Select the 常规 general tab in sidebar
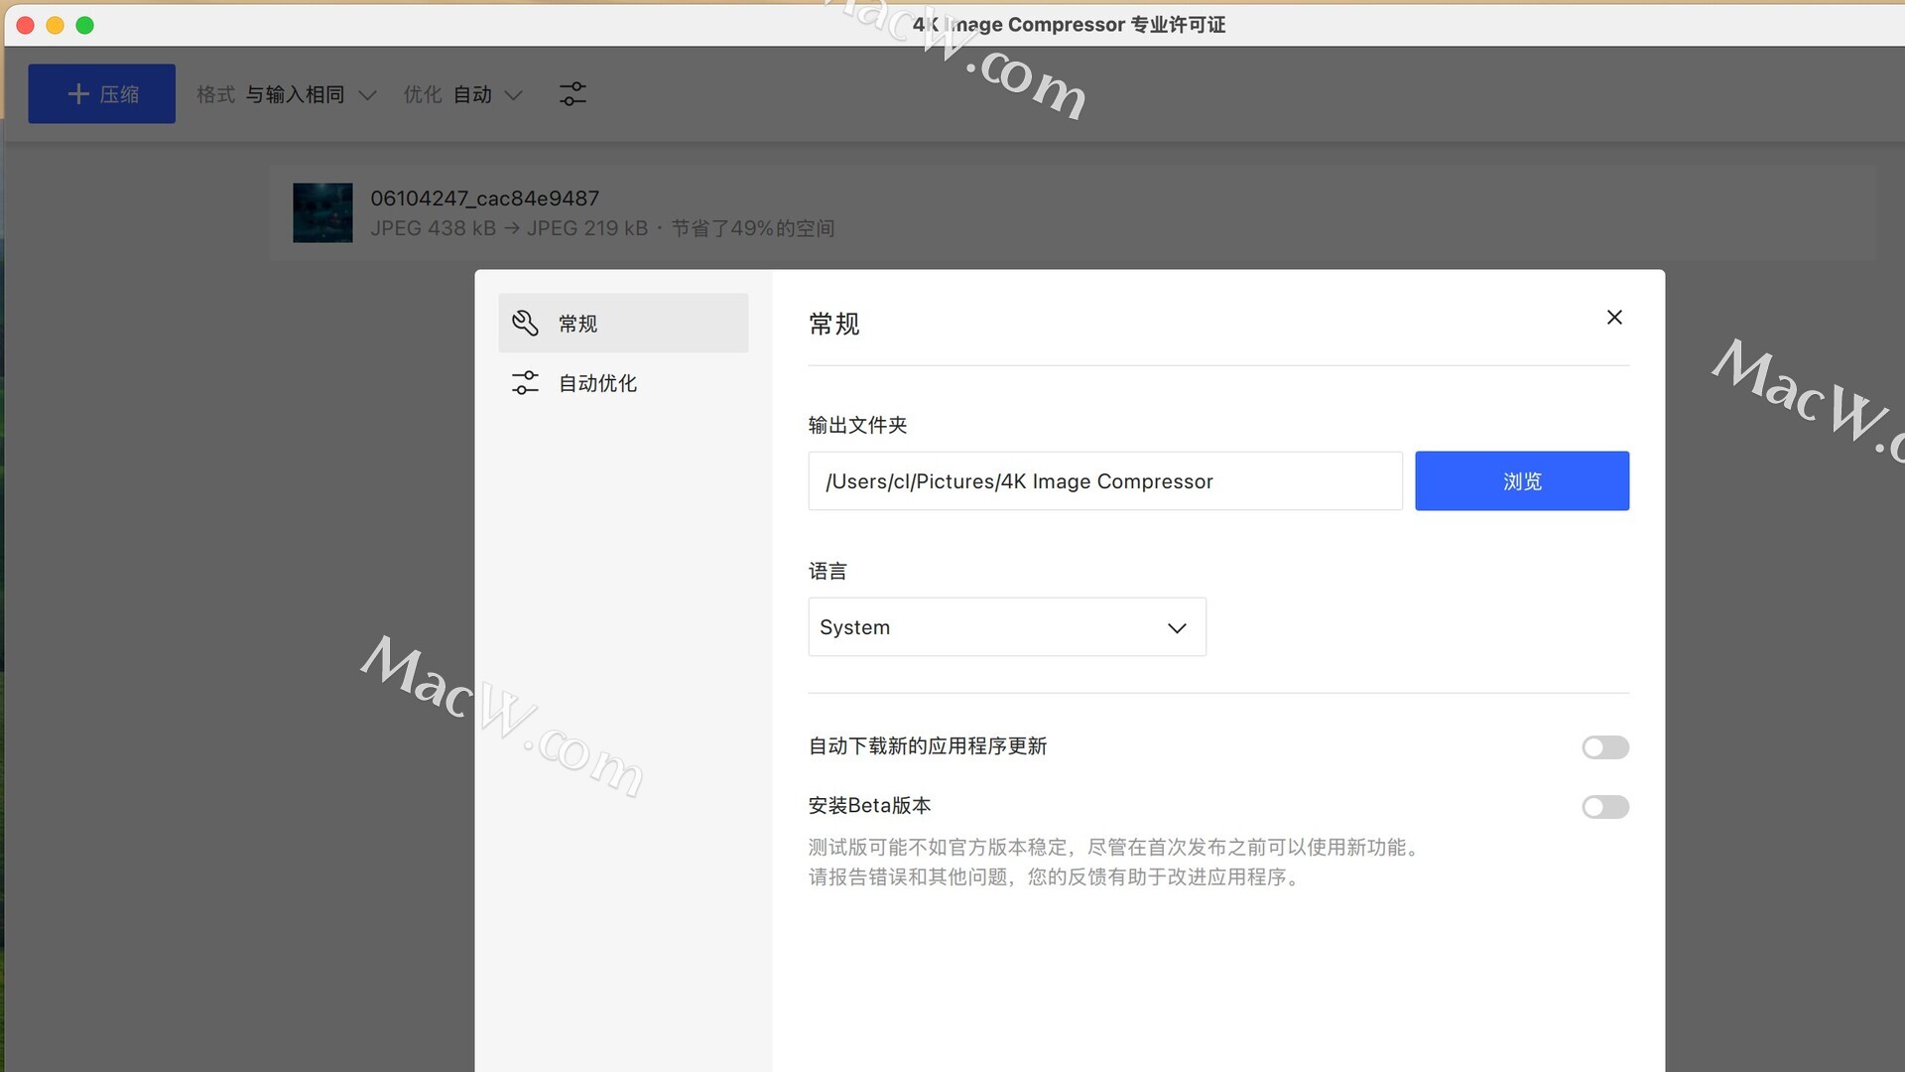Image resolution: width=1905 pixels, height=1072 pixels. click(x=623, y=323)
